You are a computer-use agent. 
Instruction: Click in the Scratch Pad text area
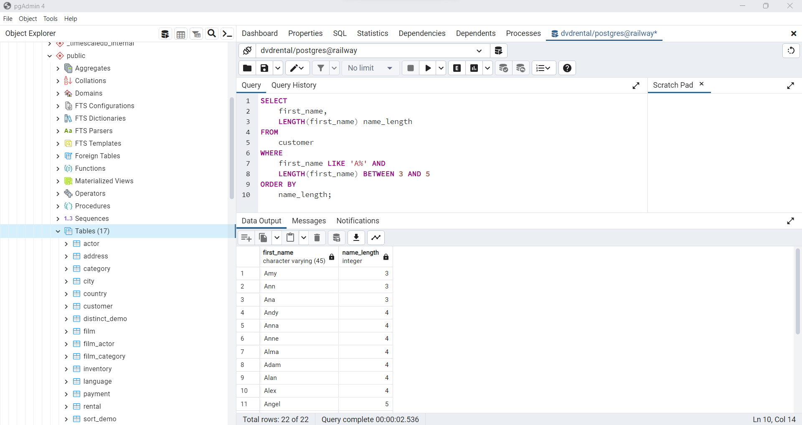coord(725,152)
